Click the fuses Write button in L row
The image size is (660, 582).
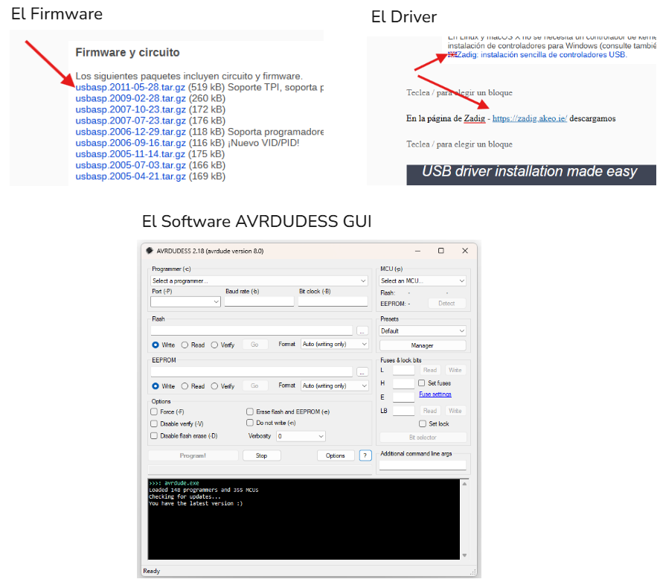455,370
